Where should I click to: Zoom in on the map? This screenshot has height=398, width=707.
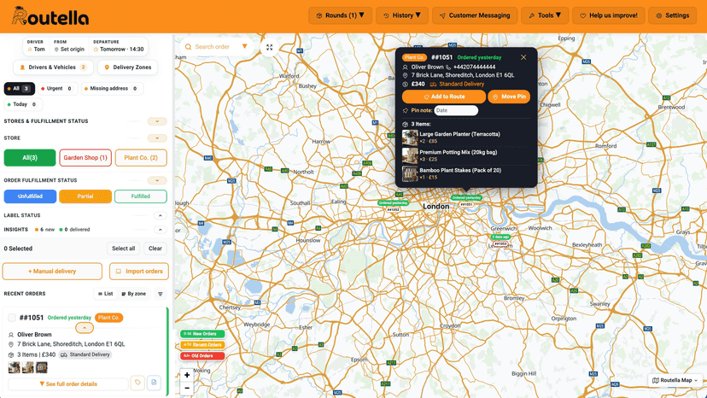(187, 375)
